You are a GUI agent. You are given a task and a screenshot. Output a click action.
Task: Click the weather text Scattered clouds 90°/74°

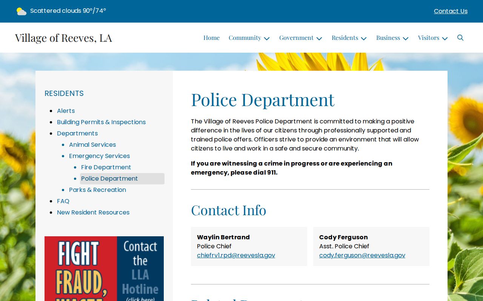pos(68,11)
